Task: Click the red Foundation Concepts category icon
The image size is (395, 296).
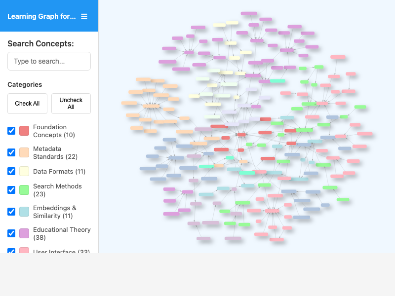Action: click(x=24, y=131)
